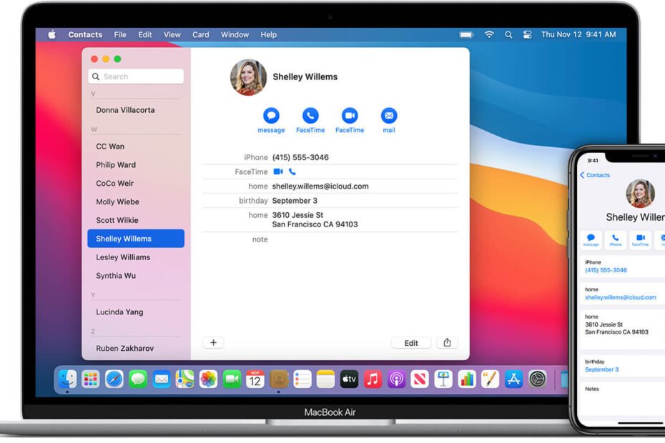Click the Edit button on the contact card
The width and height of the screenshot is (665, 443).
[x=411, y=343]
